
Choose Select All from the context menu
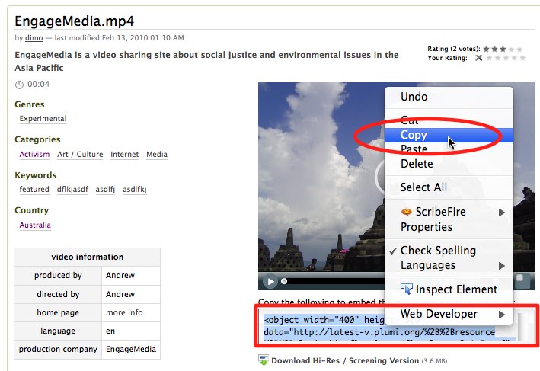tap(423, 187)
